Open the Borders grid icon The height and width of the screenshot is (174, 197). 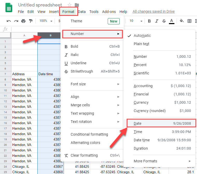189,21
